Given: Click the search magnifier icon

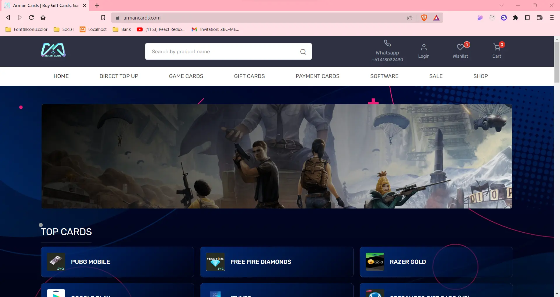Looking at the screenshot, I should 303,52.
